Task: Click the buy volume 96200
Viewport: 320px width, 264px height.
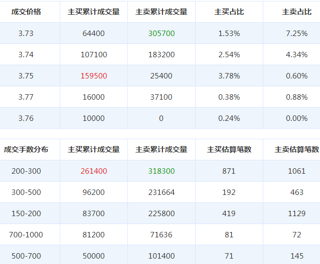Action: [x=94, y=192]
